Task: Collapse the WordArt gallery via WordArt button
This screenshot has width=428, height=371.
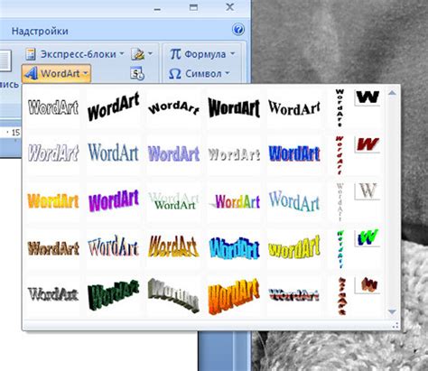Action: tap(56, 73)
